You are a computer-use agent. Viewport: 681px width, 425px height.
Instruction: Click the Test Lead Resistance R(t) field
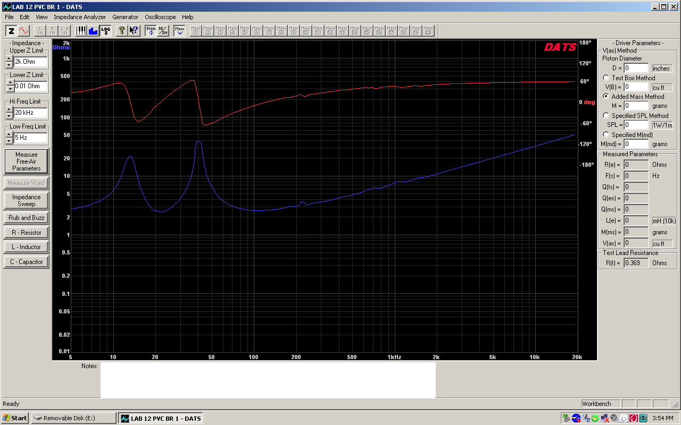coord(636,263)
